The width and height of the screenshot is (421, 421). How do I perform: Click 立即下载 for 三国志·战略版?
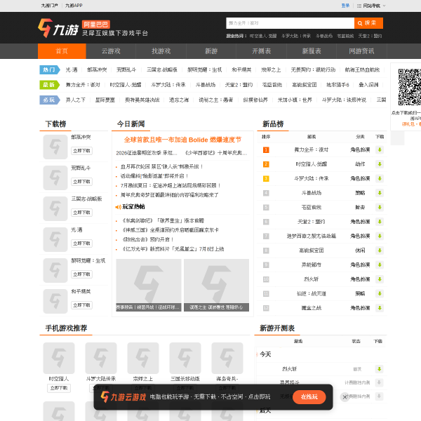click(82, 213)
